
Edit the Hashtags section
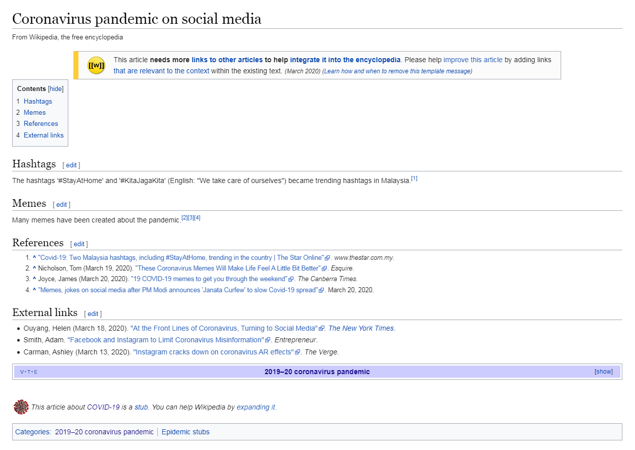71,165
